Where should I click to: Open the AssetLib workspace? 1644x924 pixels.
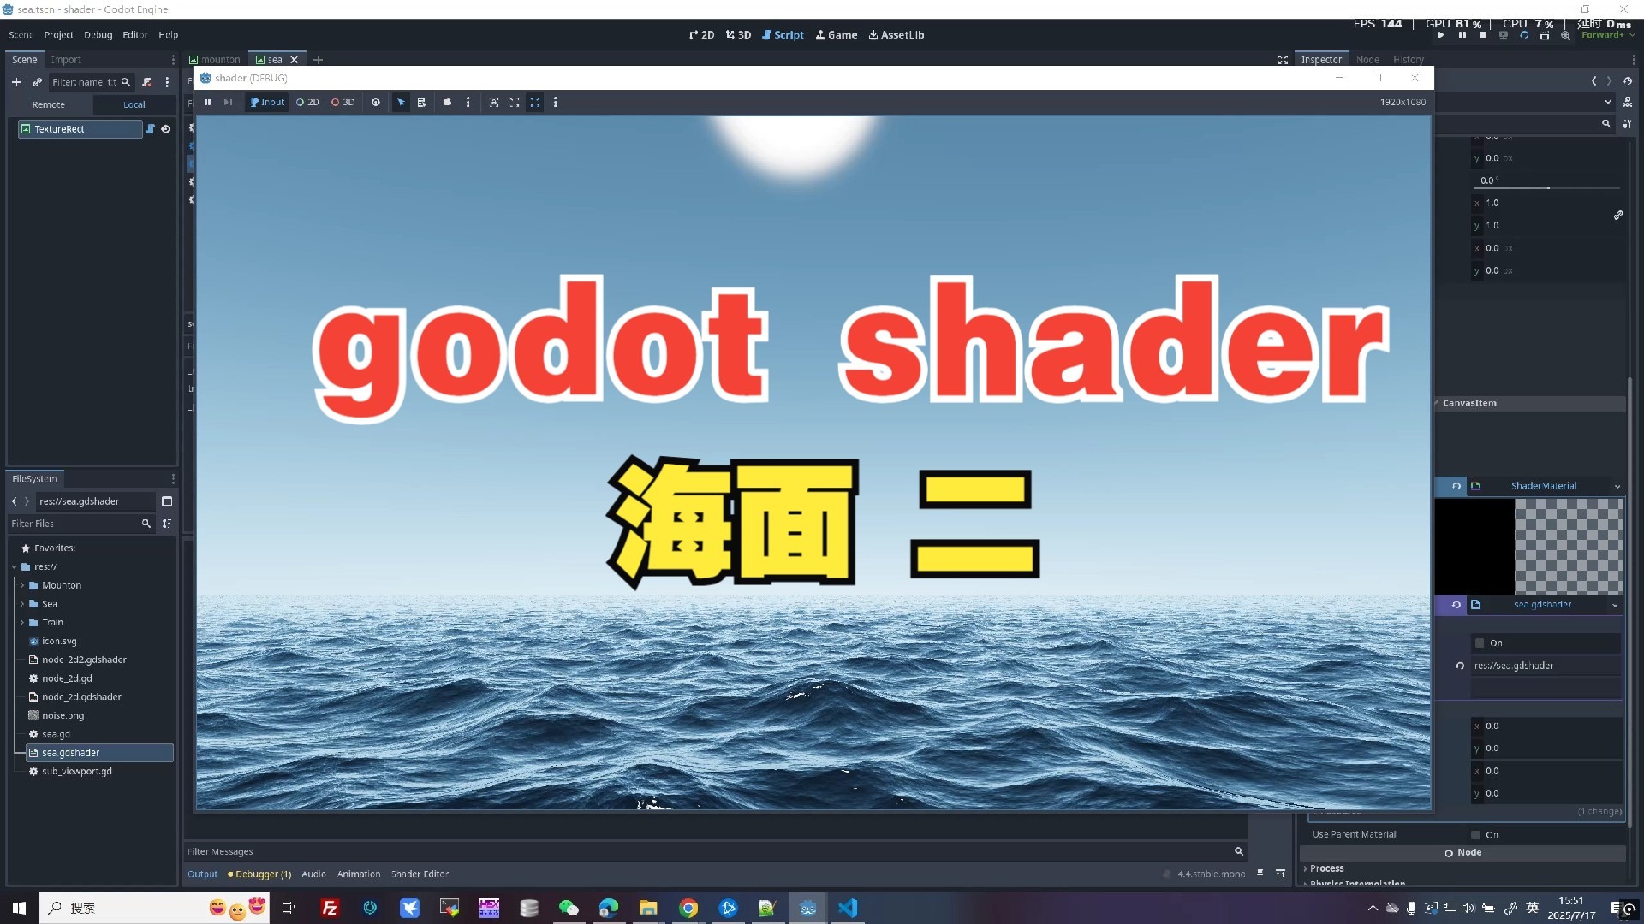pyautogui.click(x=896, y=35)
